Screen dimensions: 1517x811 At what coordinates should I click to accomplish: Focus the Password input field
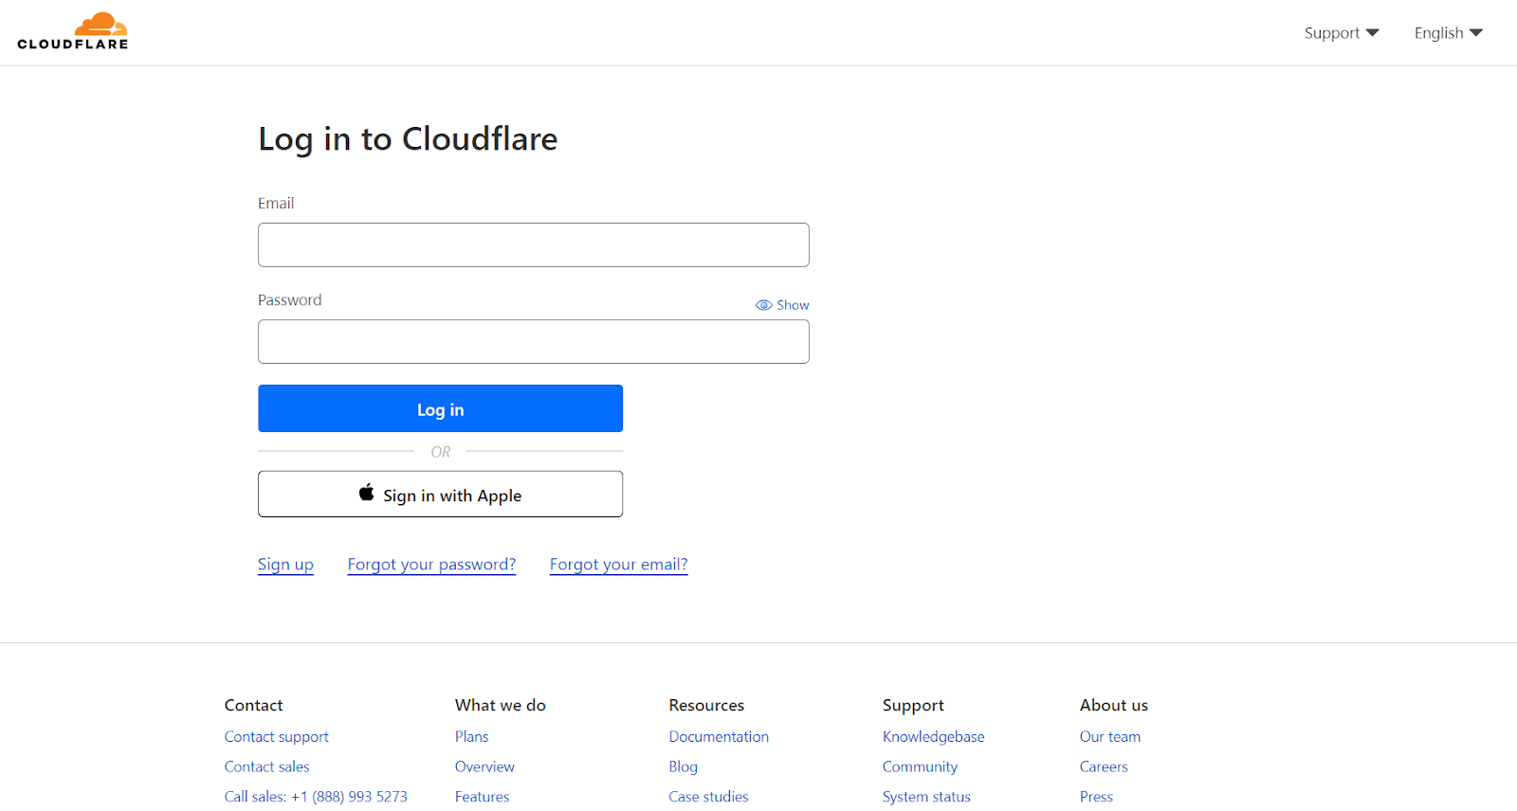[x=534, y=341]
